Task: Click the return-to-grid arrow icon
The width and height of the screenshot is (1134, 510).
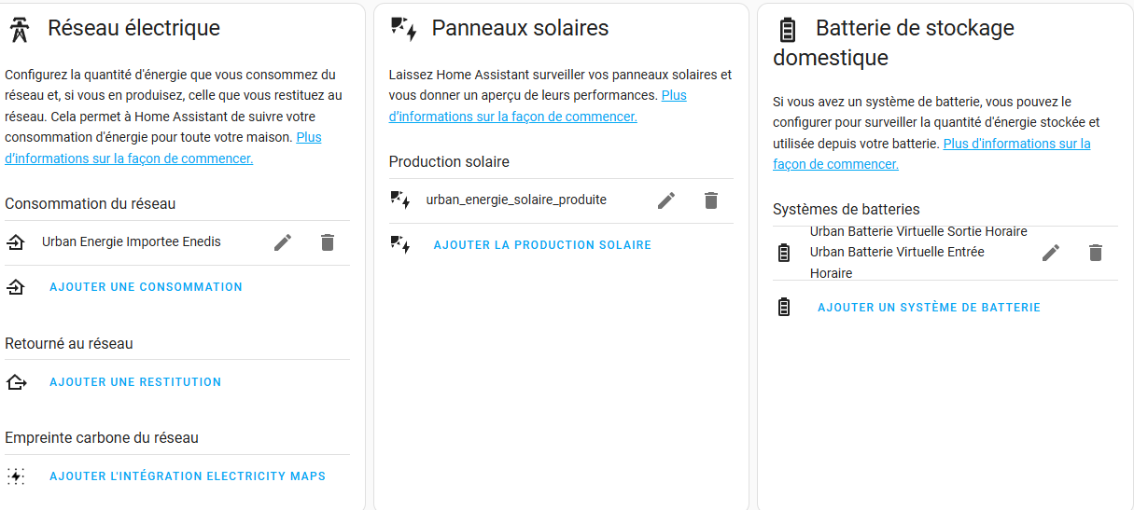Action: click(x=16, y=382)
